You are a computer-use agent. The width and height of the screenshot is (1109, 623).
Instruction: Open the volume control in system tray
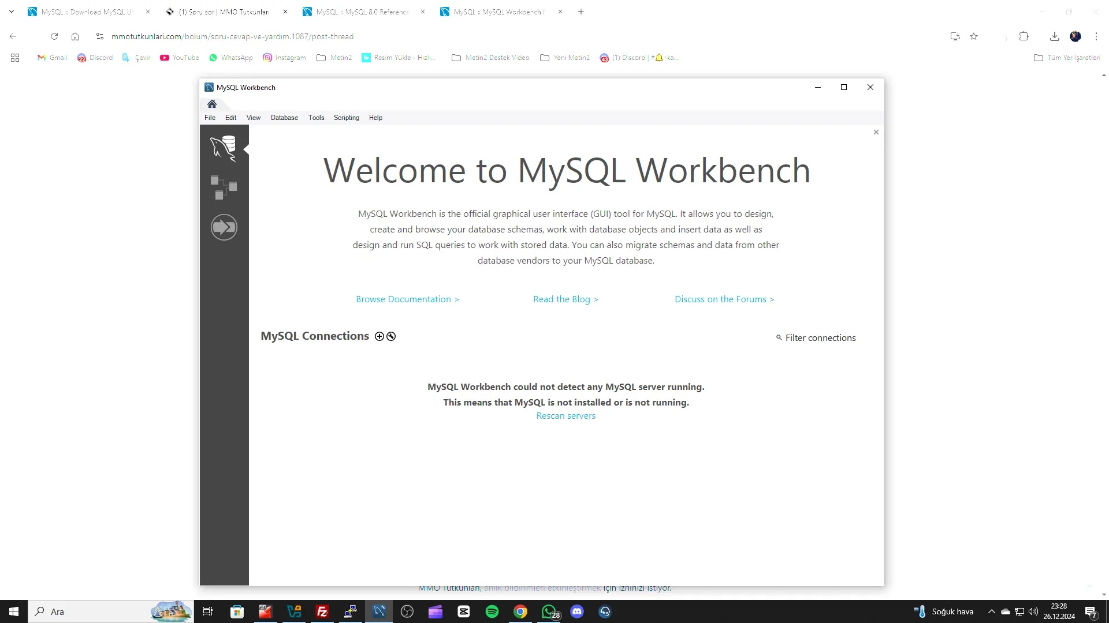pos(1033,611)
